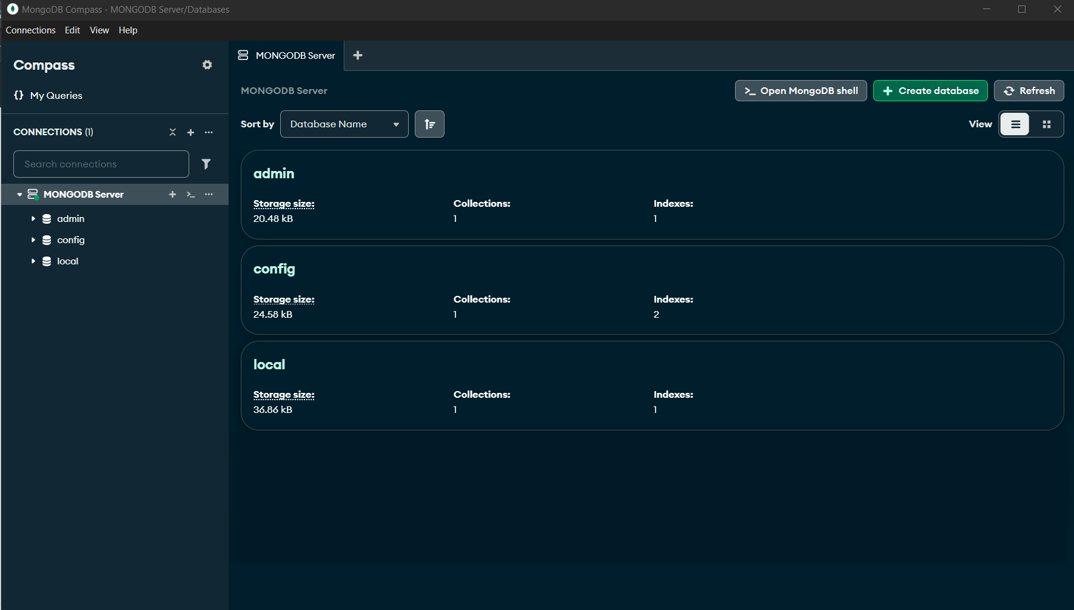Click CONNECTIONS (1) header text

pyautogui.click(x=53, y=132)
